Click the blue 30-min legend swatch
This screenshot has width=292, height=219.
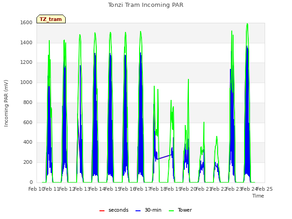point(138,211)
